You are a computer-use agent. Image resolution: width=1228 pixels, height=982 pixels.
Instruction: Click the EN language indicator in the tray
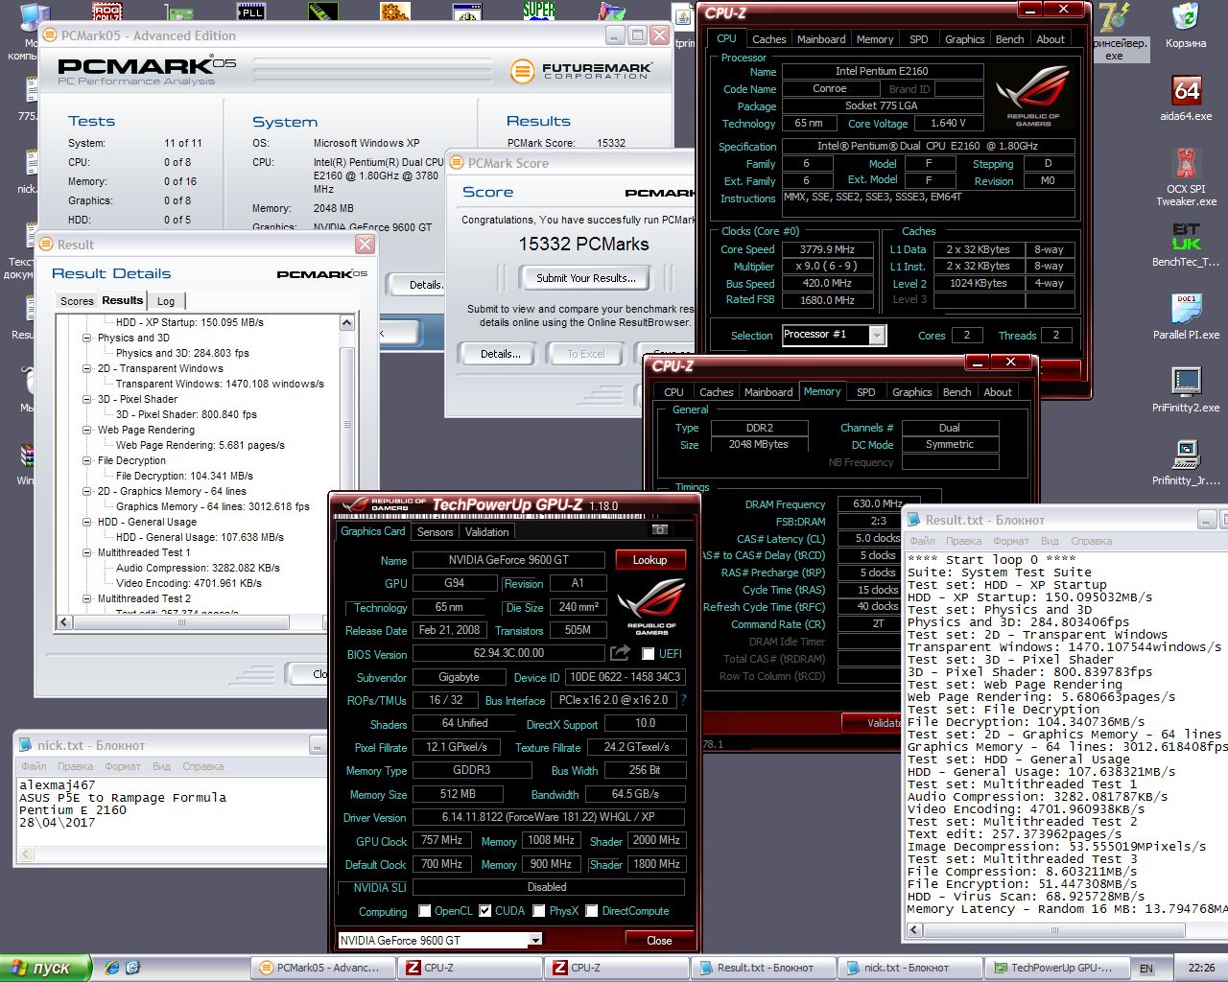[x=1145, y=969]
